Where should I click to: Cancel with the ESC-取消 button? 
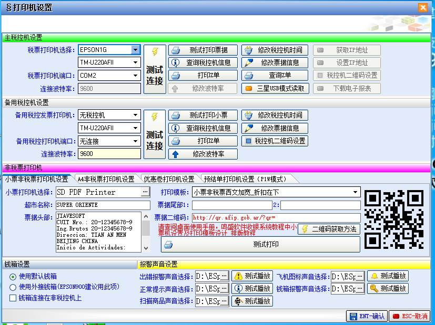tap(410, 316)
